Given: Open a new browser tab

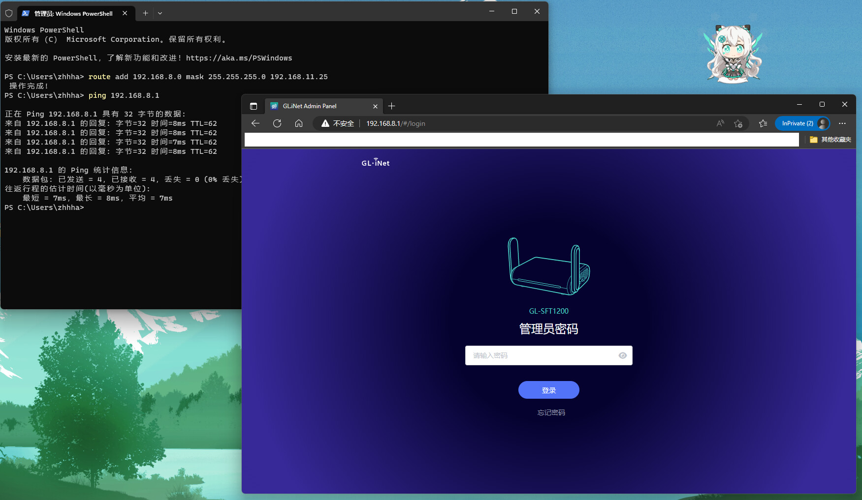Looking at the screenshot, I should 391,106.
